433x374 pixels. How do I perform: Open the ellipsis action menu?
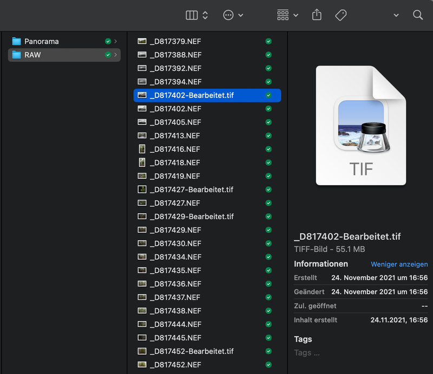[228, 15]
